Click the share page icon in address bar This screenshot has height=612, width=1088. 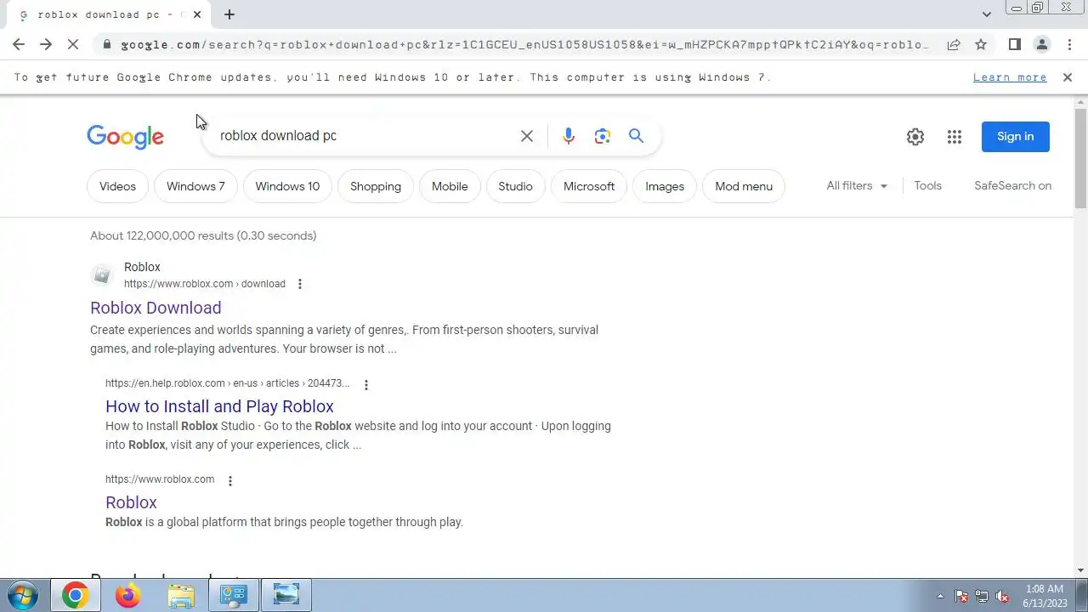tap(954, 44)
